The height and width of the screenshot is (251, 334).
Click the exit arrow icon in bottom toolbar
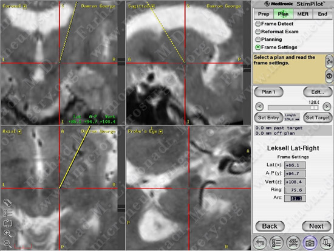click(326, 242)
